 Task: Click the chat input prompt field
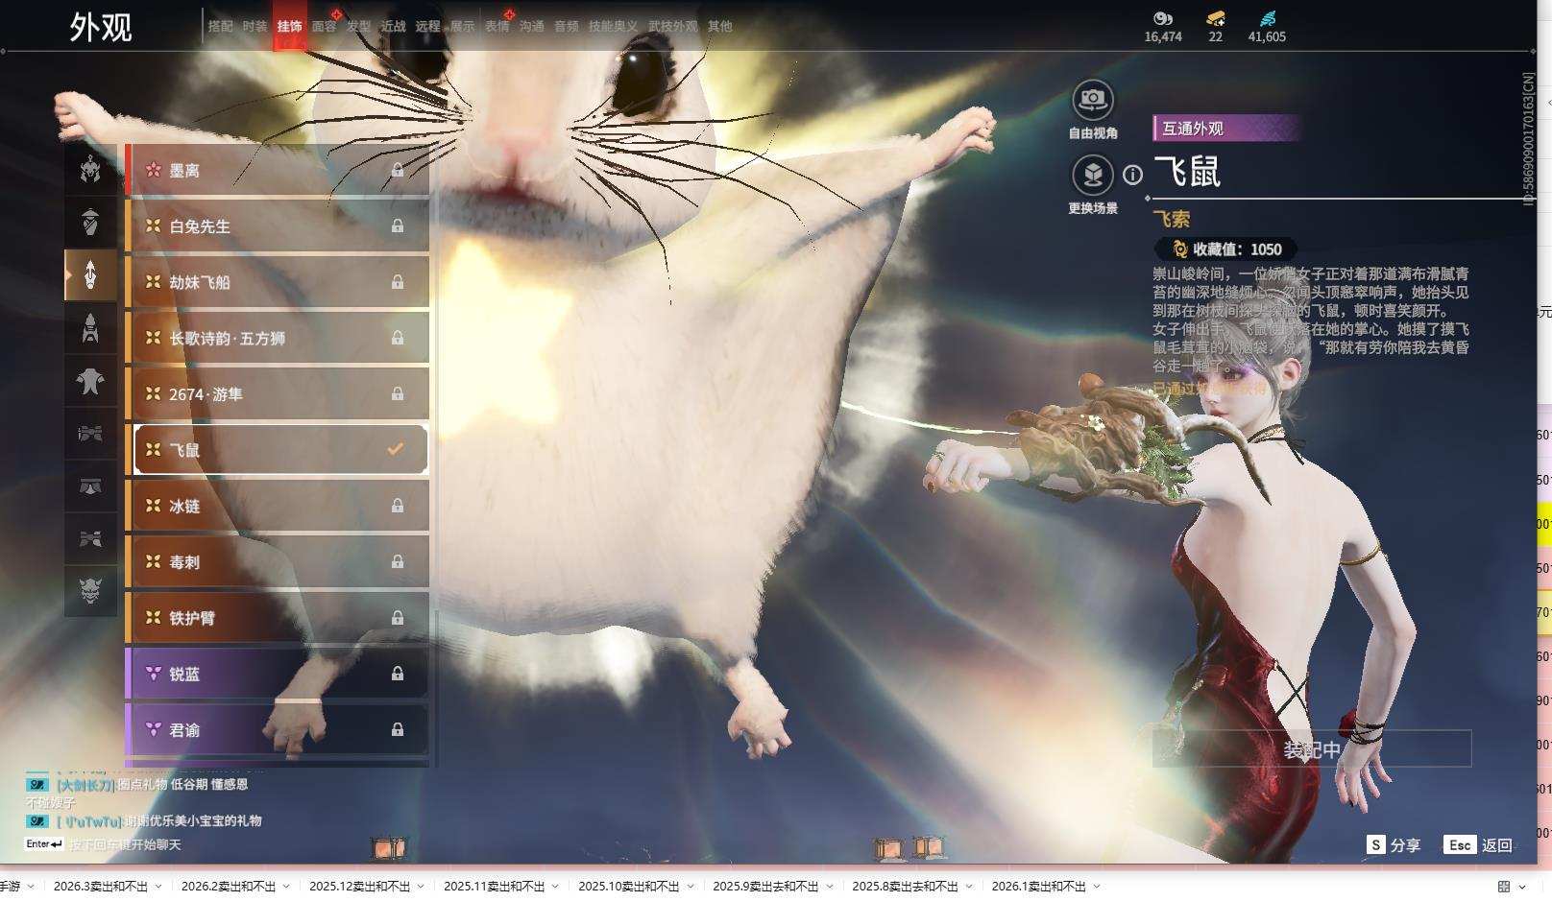(x=125, y=844)
